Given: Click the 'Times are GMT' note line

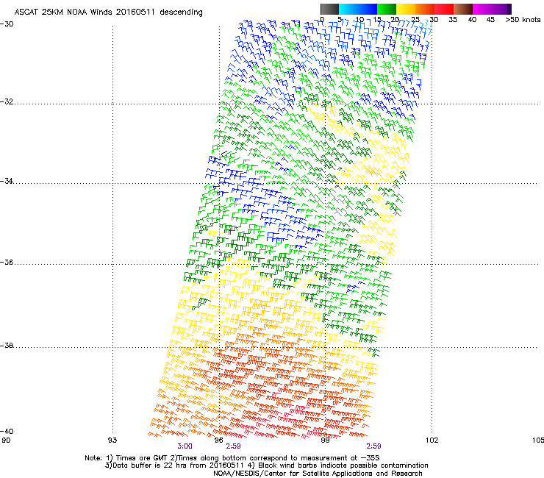Looking at the screenshot, I should click(x=232, y=458).
